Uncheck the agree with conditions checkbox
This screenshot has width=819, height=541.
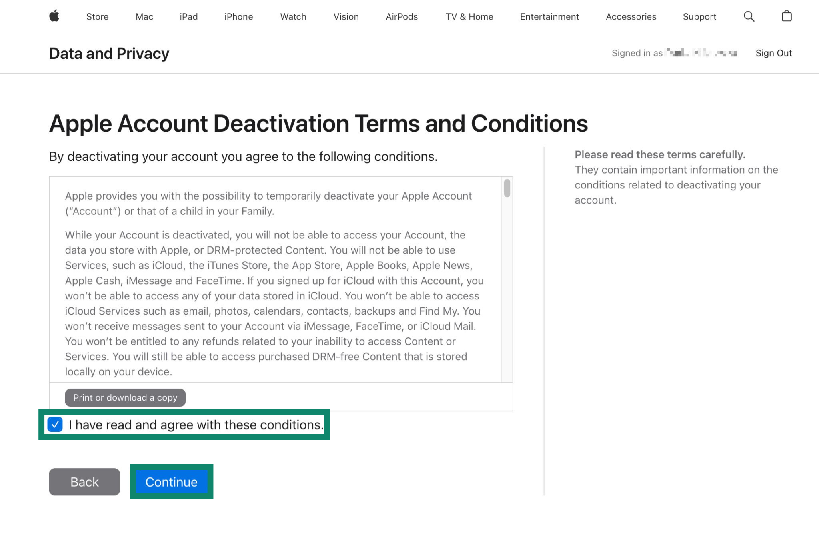[55, 425]
